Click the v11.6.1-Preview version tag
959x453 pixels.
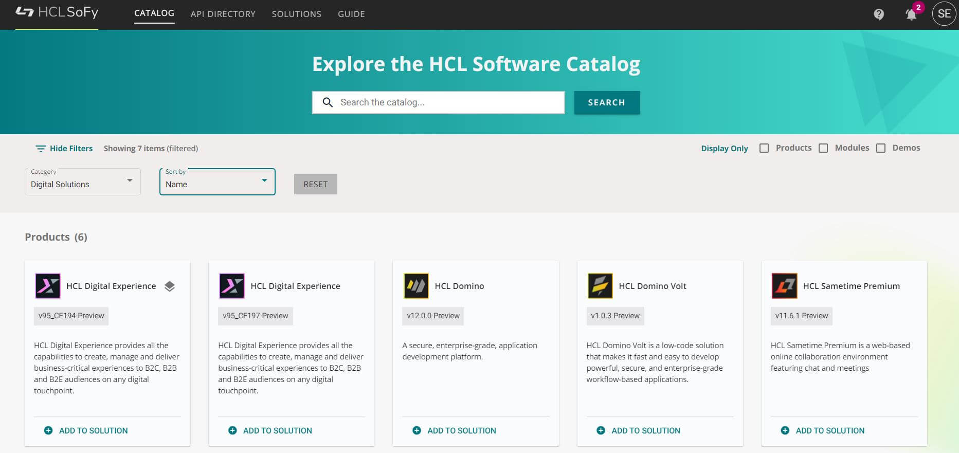click(x=802, y=316)
